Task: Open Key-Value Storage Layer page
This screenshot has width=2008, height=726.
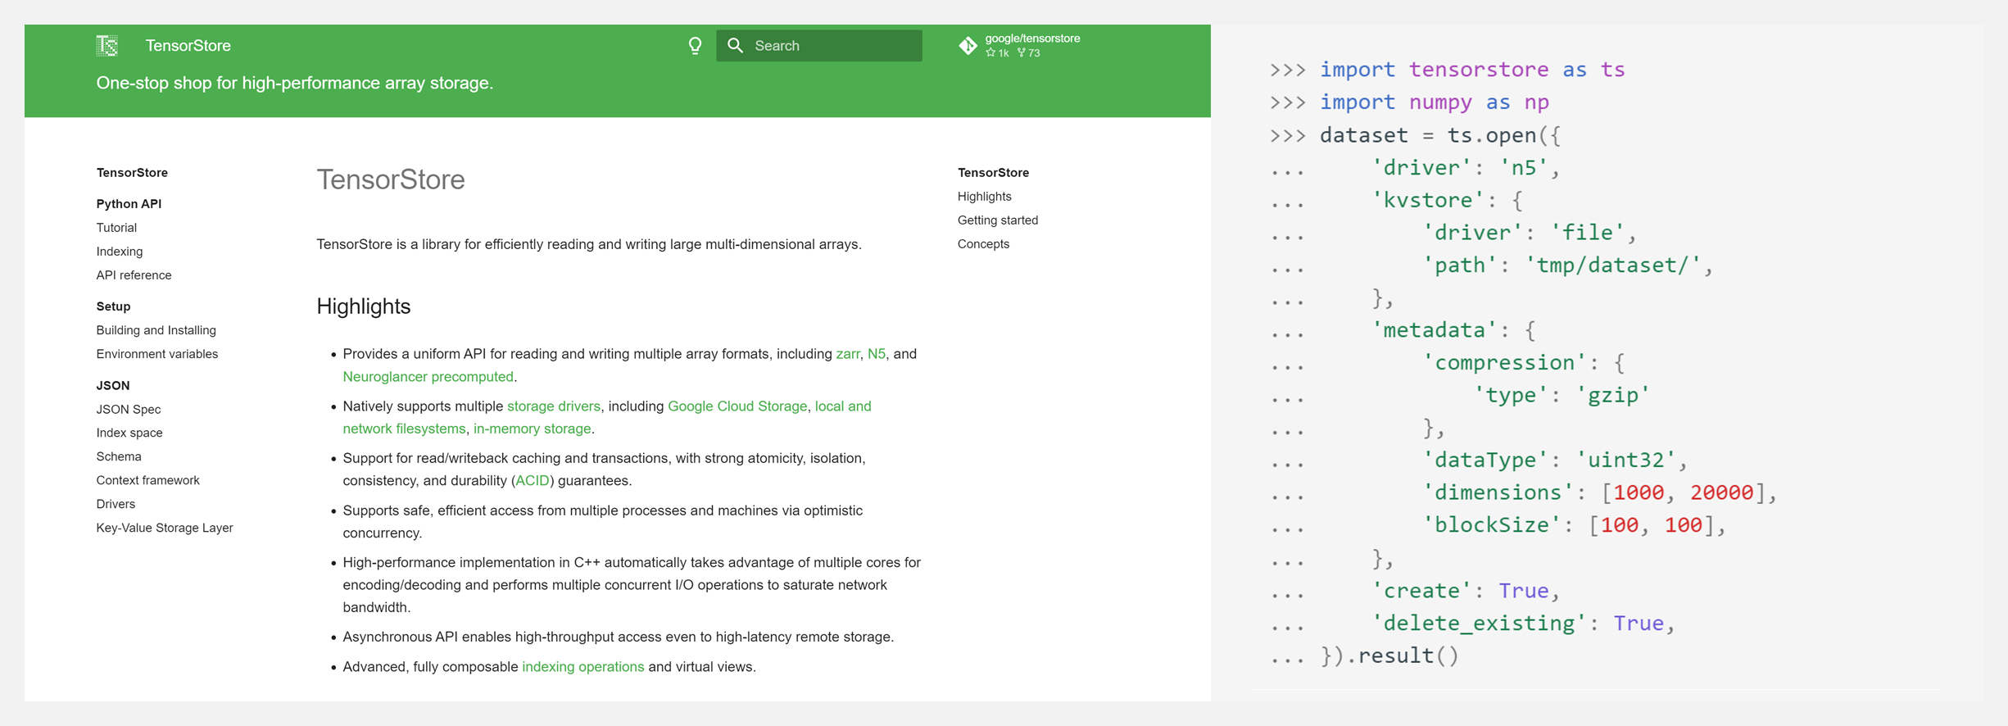Action: tap(165, 528)
